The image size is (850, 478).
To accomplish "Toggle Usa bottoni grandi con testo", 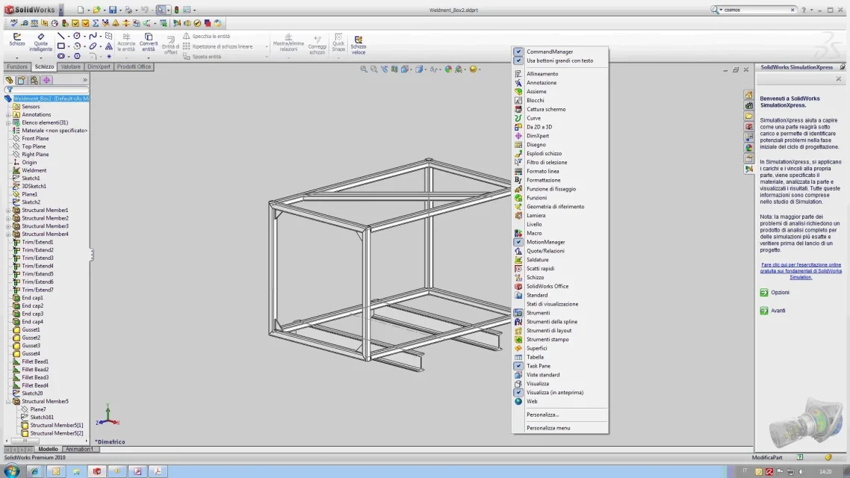I will pos(560,60).
